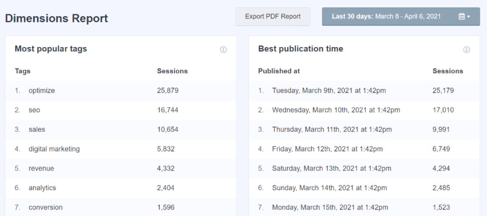Select Saturday, March 13th publication row
Image resolution: width=487 pixels, height=216 pixels.
point(331,168)
